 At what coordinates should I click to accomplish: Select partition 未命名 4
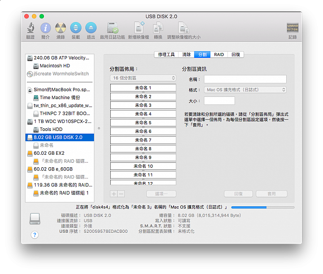coord(143,114)
